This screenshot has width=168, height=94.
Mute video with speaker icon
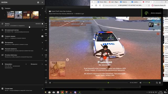(x=140, y=83)
